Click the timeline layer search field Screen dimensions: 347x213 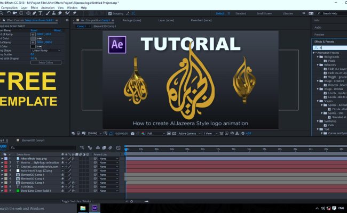pyautogui.click(x=44, y=148)
